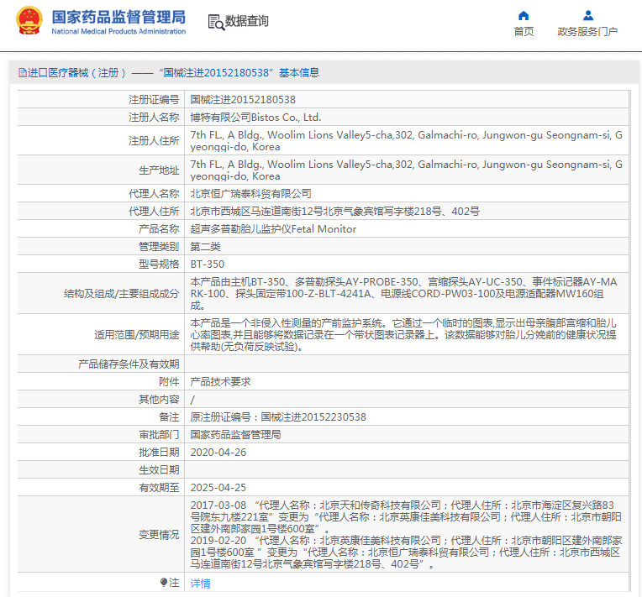Go to 首页 home icon
The height and width of the screenshot is (597, 642).
coord(524,16)
